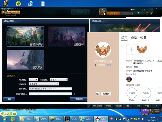Click the Sogou S icon in system tray
162x122 pixels.
112,118
